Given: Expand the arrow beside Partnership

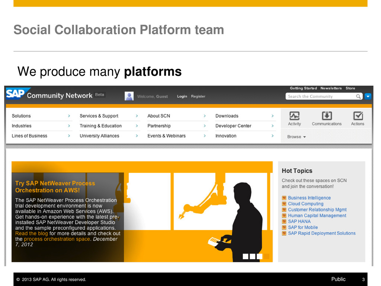Looking at the screenshot, I should pyautogui.click(x=205, y=126).
